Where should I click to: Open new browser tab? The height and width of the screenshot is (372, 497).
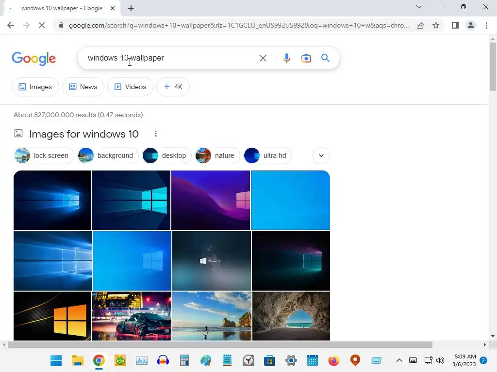(131, 9)
